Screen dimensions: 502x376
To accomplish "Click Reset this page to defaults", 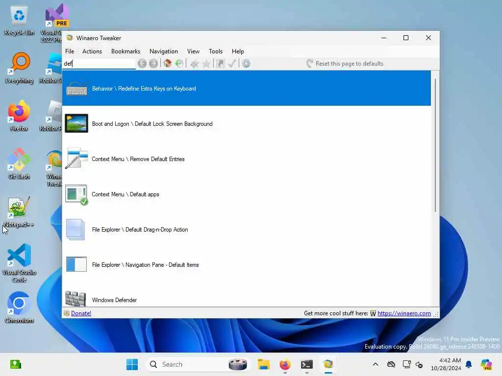I will pos(345,64).
